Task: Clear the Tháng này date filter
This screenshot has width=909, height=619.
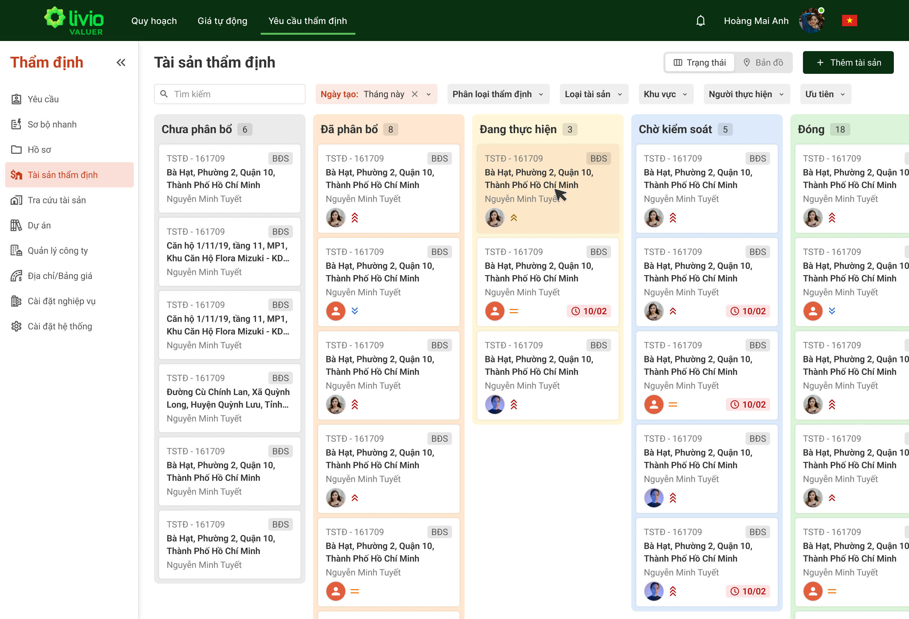Action: point(415,94)
